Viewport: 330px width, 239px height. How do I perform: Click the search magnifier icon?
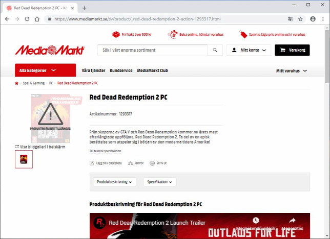click(215, 50)
